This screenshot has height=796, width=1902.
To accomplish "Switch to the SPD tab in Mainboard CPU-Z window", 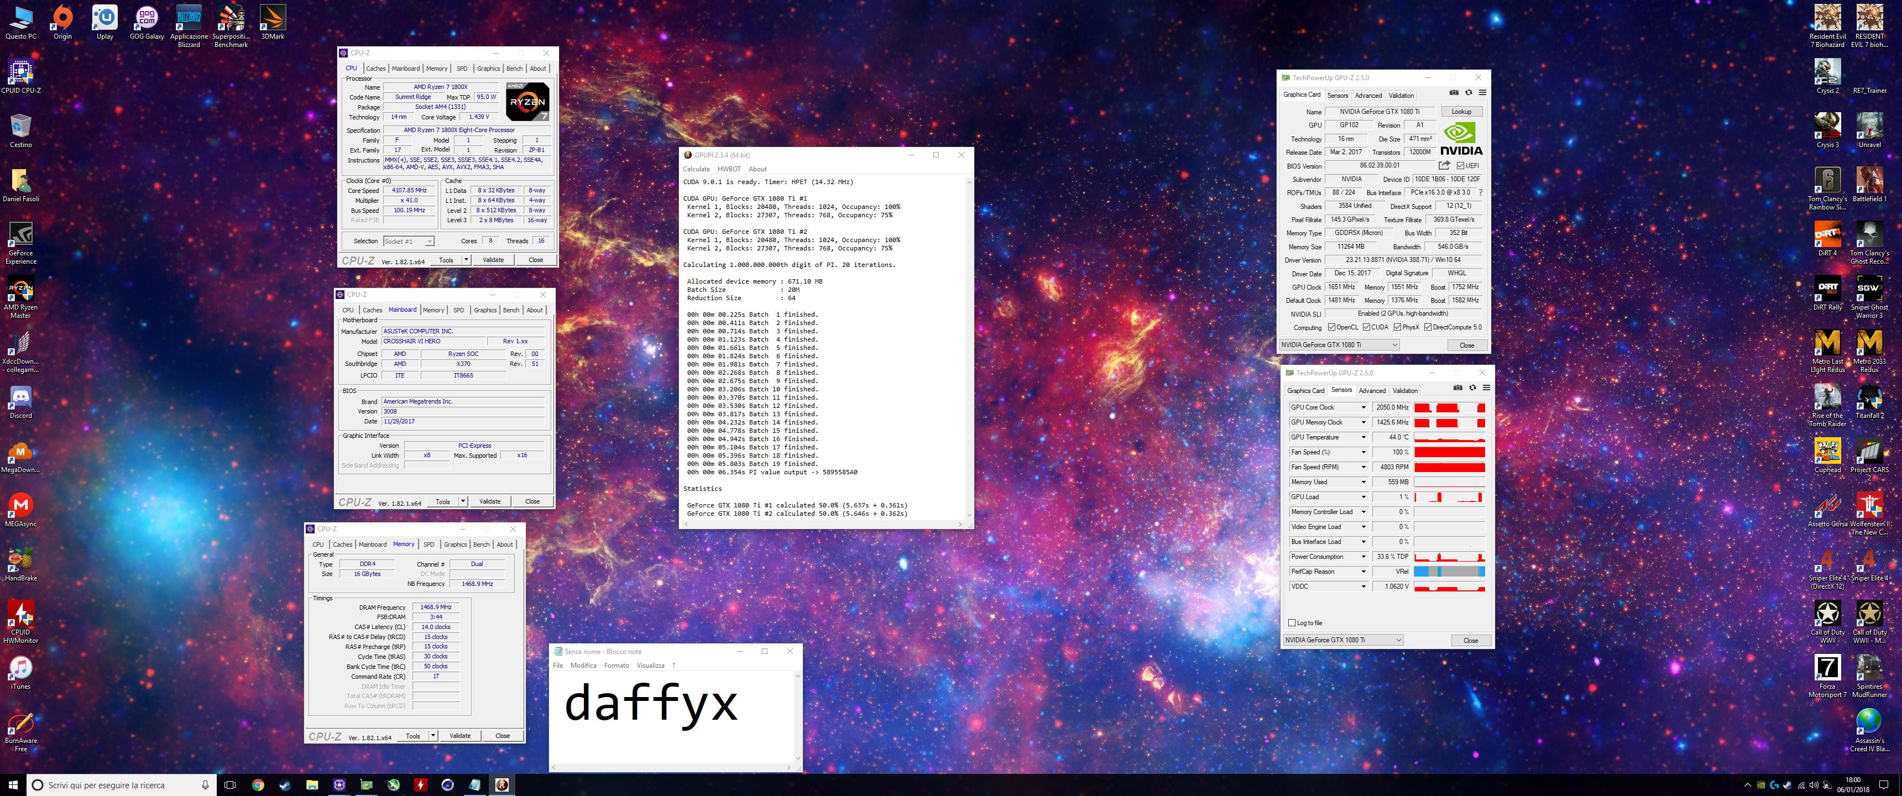I will pos(458,310).
